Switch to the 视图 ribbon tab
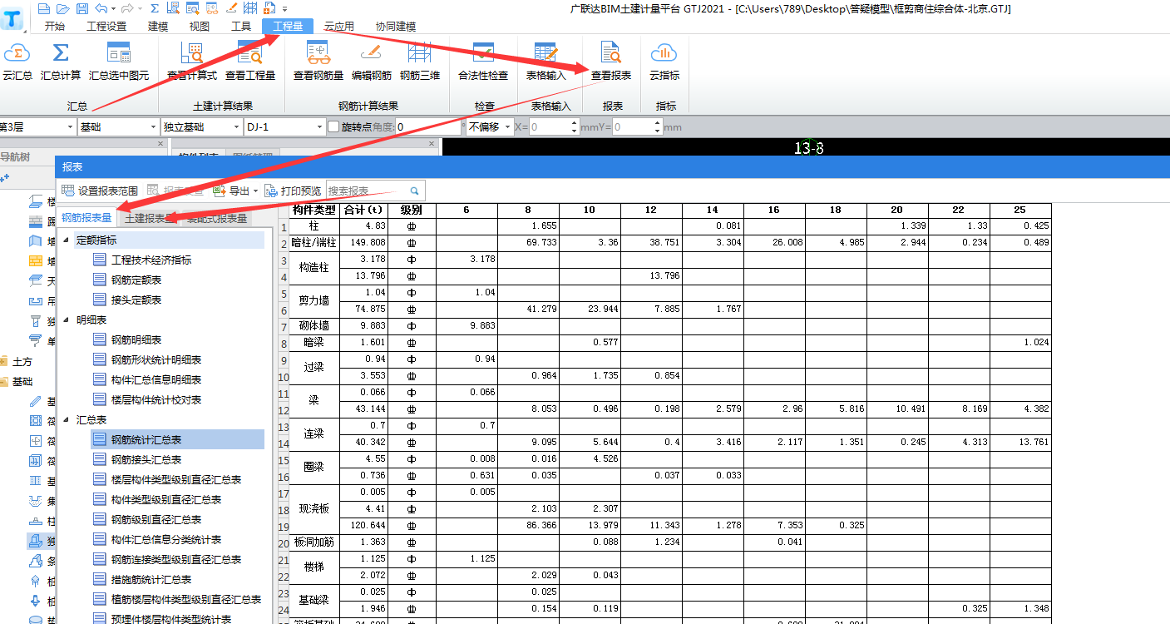This screenshot has width=1170, height=624. point(200,26)
